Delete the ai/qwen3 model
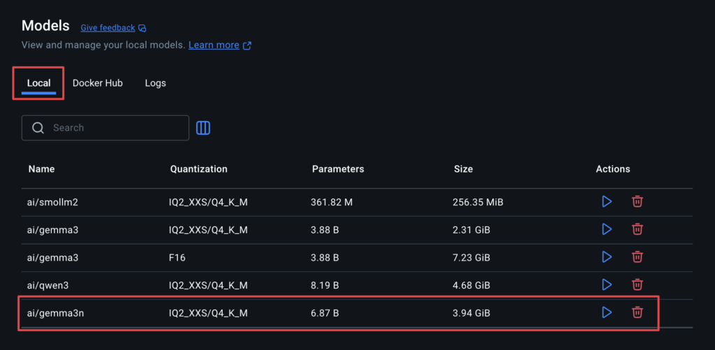This screenshot has width=715, height=350. point(637,285)
